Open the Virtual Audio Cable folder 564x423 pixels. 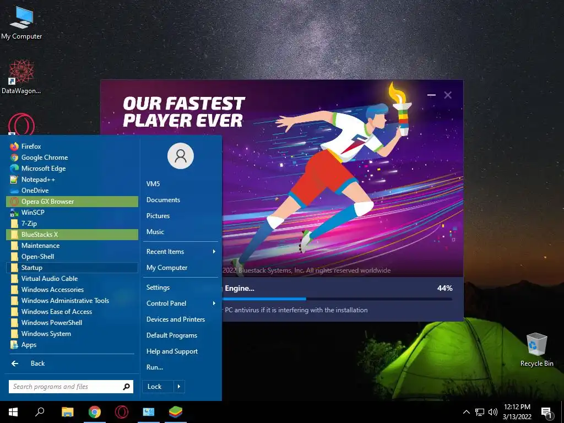[x=72, y=278]
